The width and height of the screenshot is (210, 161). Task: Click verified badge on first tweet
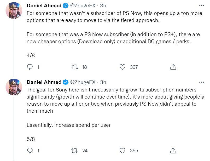tap(65, 6)
